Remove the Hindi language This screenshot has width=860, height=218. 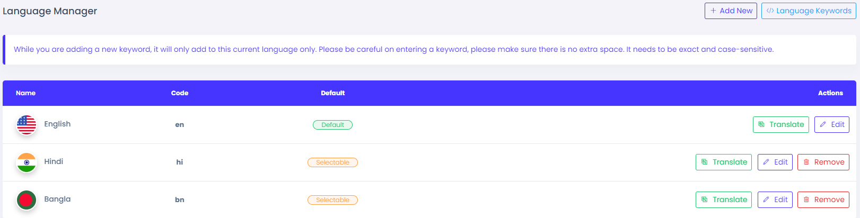pyautogui.click(x=823, y=162)
